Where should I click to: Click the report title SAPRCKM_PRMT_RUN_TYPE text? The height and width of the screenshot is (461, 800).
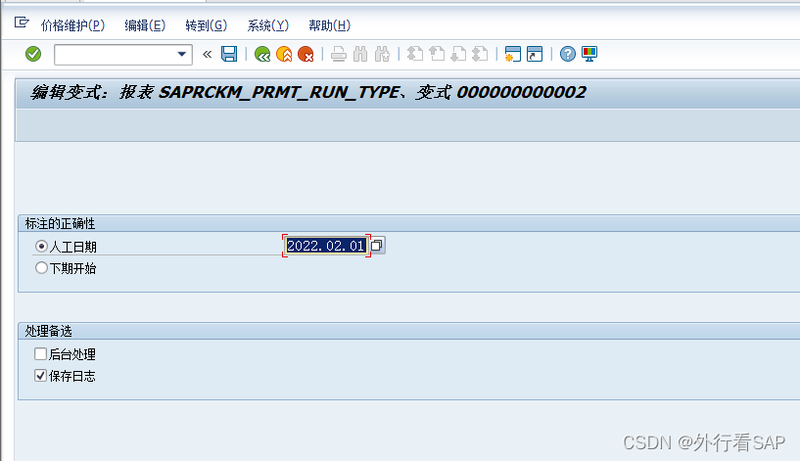(279, 92)
